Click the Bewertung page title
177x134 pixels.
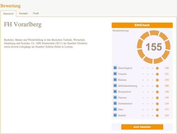[10, 6]
